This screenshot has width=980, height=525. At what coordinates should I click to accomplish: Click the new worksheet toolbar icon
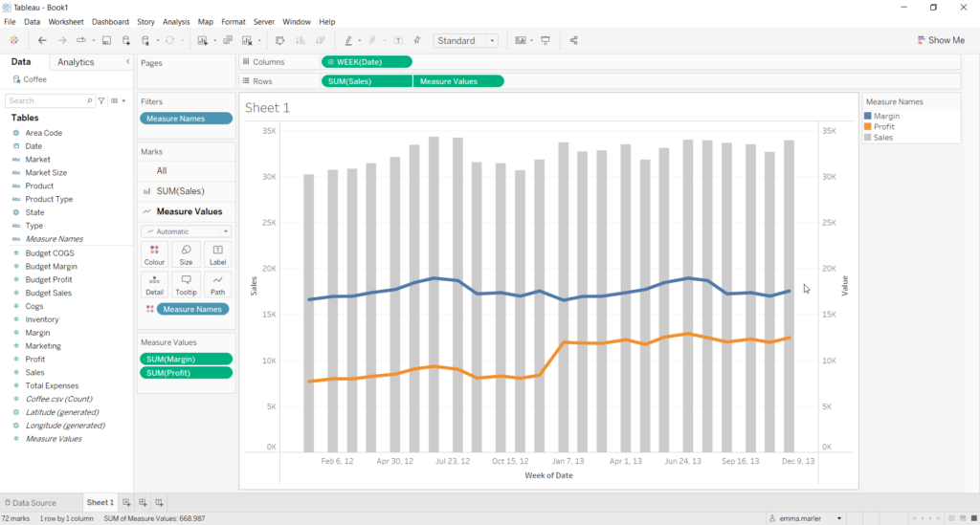(x=203, y=40)
